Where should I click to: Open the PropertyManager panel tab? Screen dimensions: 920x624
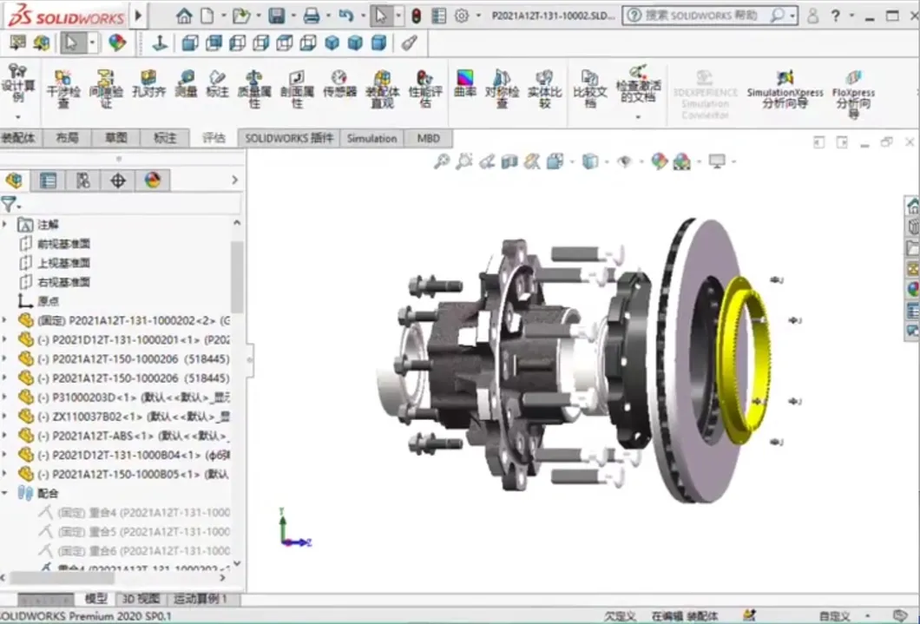pos(48,181)
